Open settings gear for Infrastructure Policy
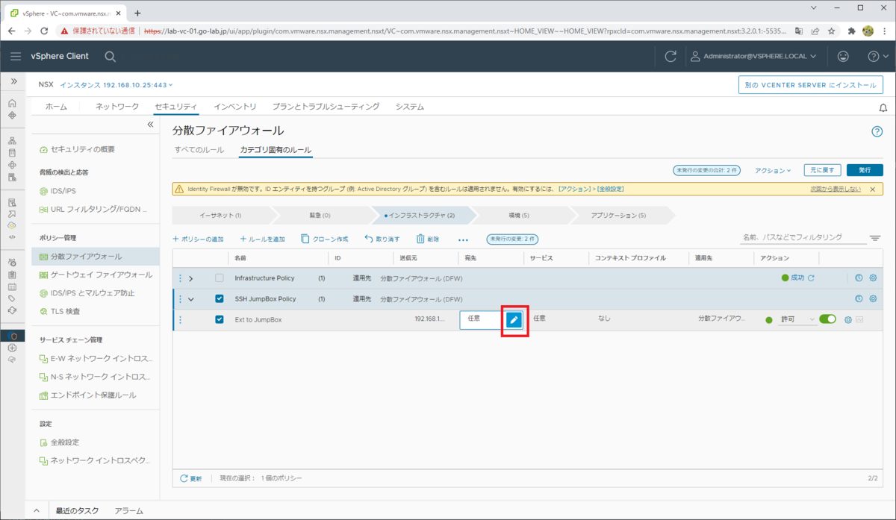896x520 pixels. 873,278
